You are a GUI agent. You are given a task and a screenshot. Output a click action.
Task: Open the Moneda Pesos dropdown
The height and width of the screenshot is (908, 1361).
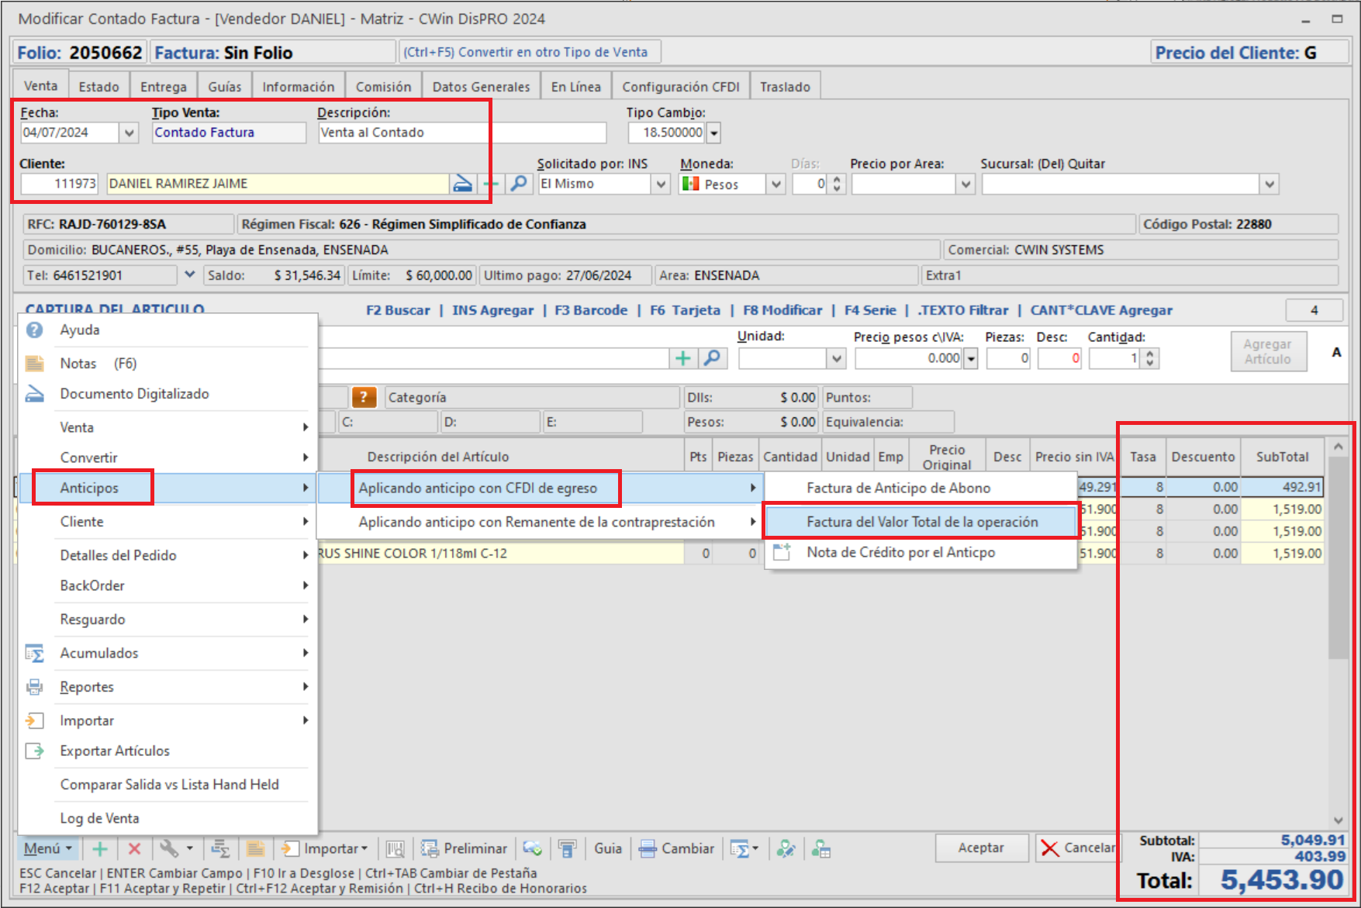coord(775,184)
